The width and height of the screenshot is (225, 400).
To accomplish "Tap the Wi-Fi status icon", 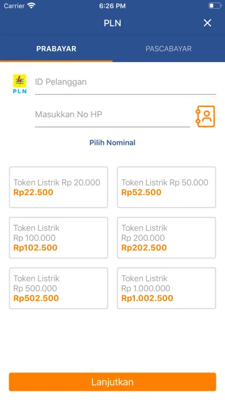I will (x=32, y=6).
